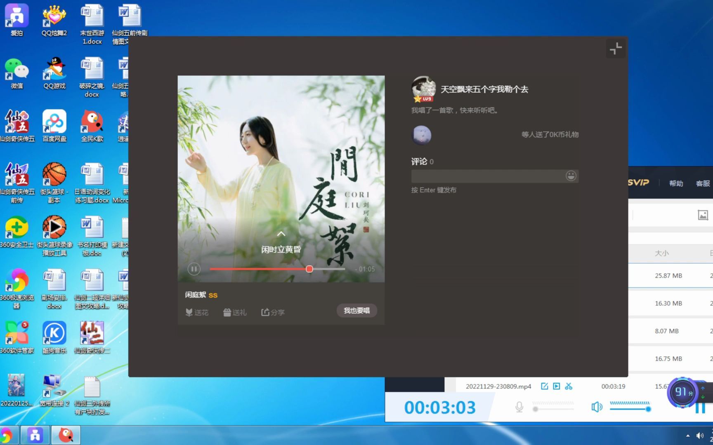Open the singer's avatar 天空飘来五个字我勒个去

423,89
